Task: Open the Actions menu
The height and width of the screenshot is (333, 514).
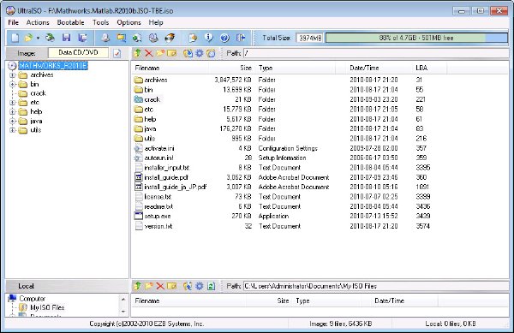Action: pyautogui.click(x=38, y=22)
